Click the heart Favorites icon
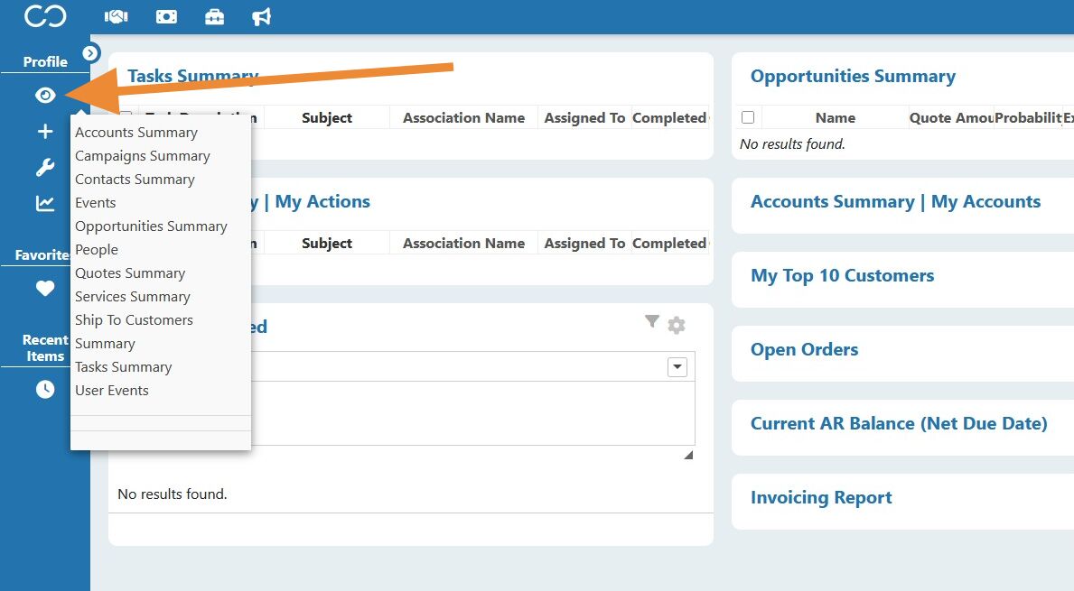This screenshot has height=591, width=1074. pos(45,289)
